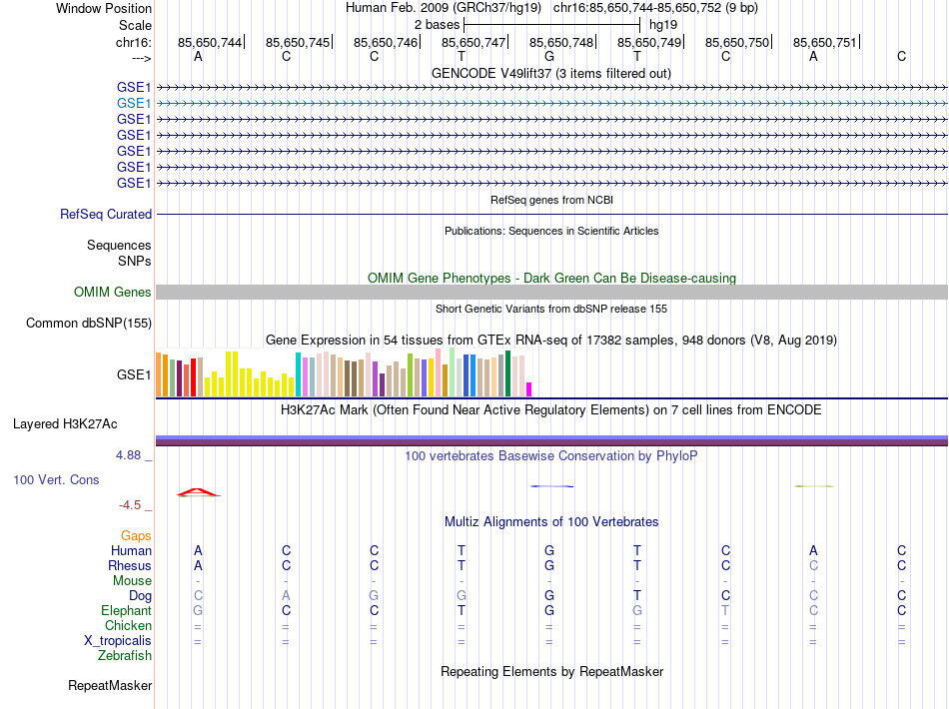Click the RepeatMasker track label
Viewport: 949px width, 709px height.
(110, 686)
